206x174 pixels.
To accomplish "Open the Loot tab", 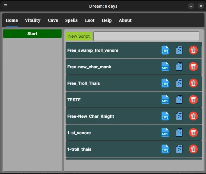I will 89,20.
